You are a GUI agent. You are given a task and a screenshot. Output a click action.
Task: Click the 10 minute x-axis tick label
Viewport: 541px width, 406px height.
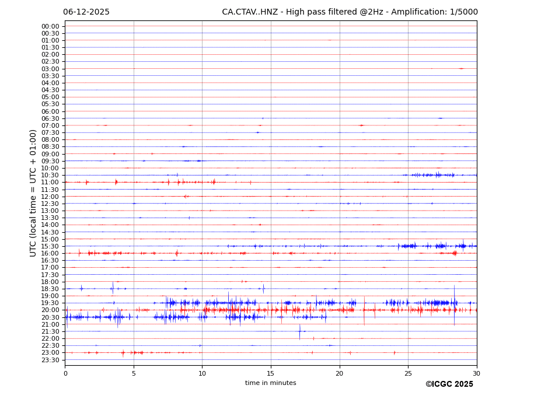click(x=202, y=373)
